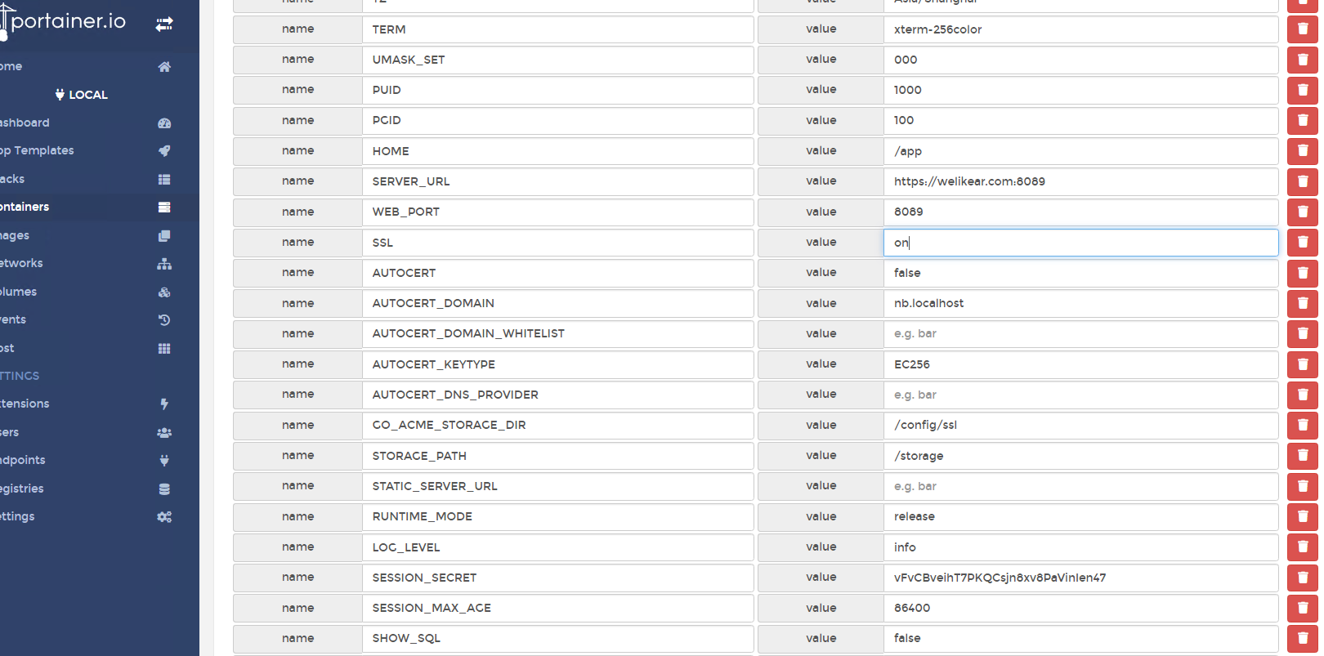The image size is (1324, 656).
Task: Remove the SESSION_SECRET variable with trash button
Action: tap(1302, 578)
